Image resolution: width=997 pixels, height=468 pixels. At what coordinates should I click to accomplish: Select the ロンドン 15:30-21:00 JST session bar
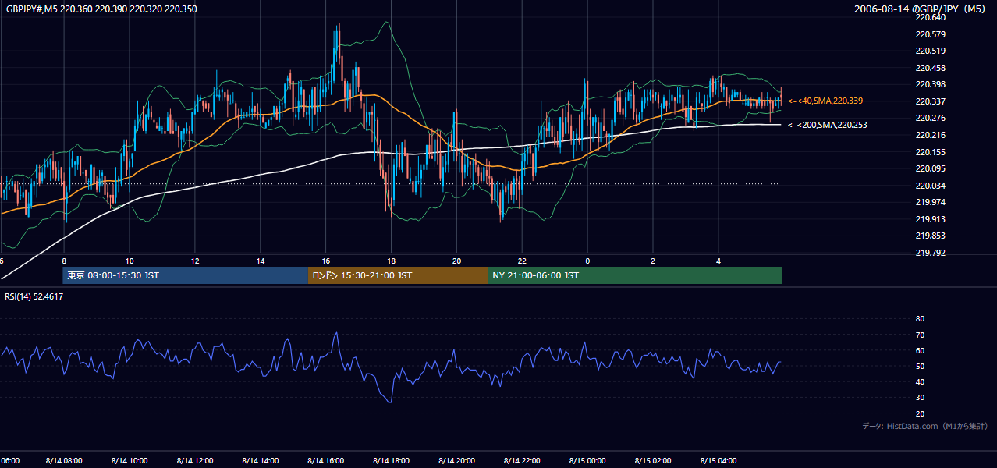398,275
